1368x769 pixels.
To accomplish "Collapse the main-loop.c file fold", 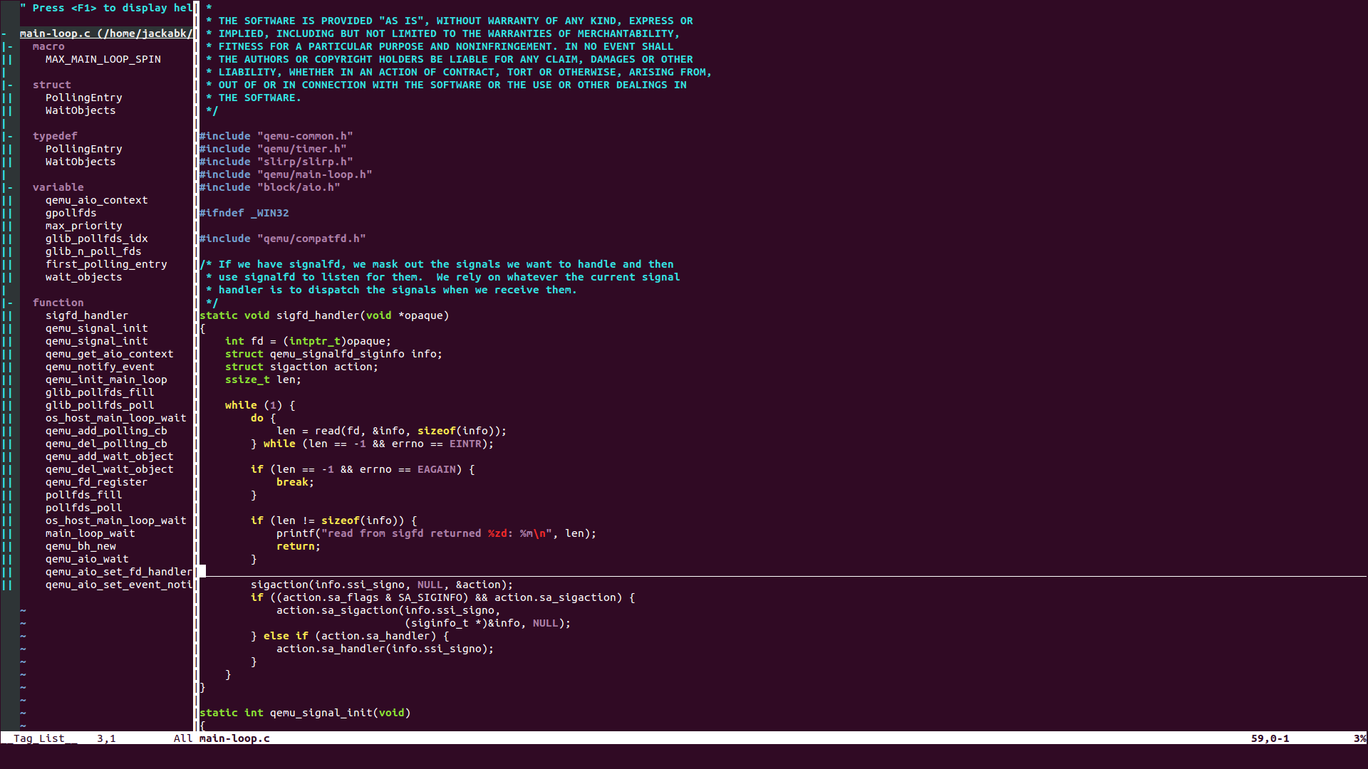I will tap(4, 33).
